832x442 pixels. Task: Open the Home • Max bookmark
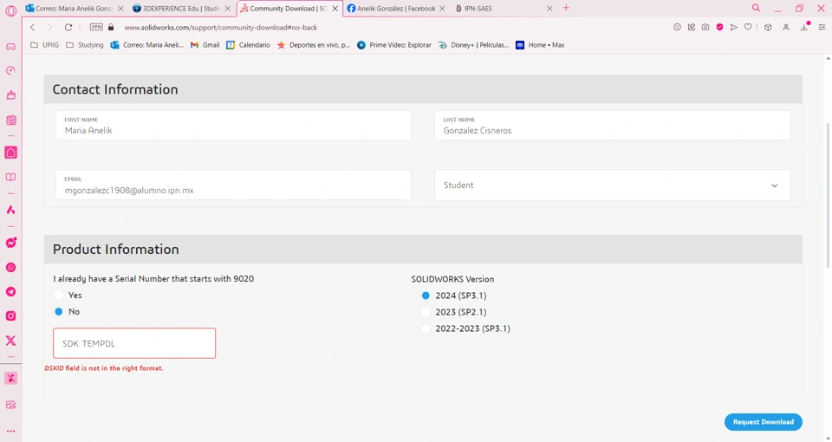(x=540, y=45)
